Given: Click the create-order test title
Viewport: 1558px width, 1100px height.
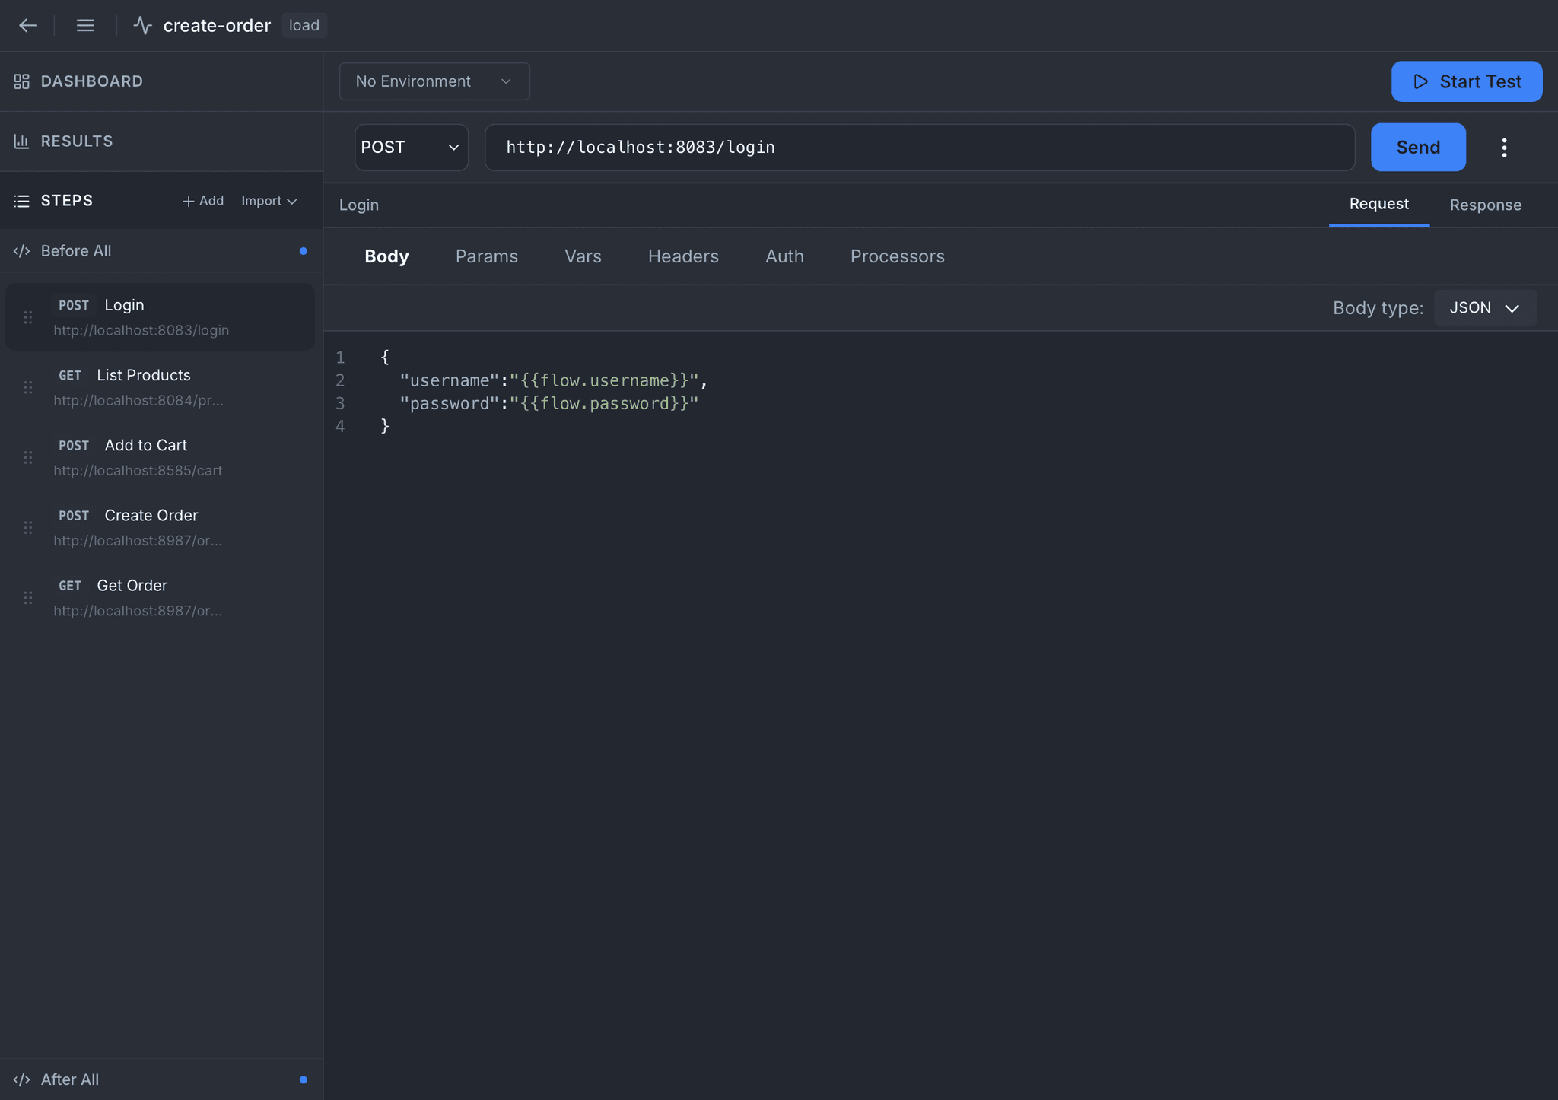Looking at the screenshot, I should coord(217,25).
